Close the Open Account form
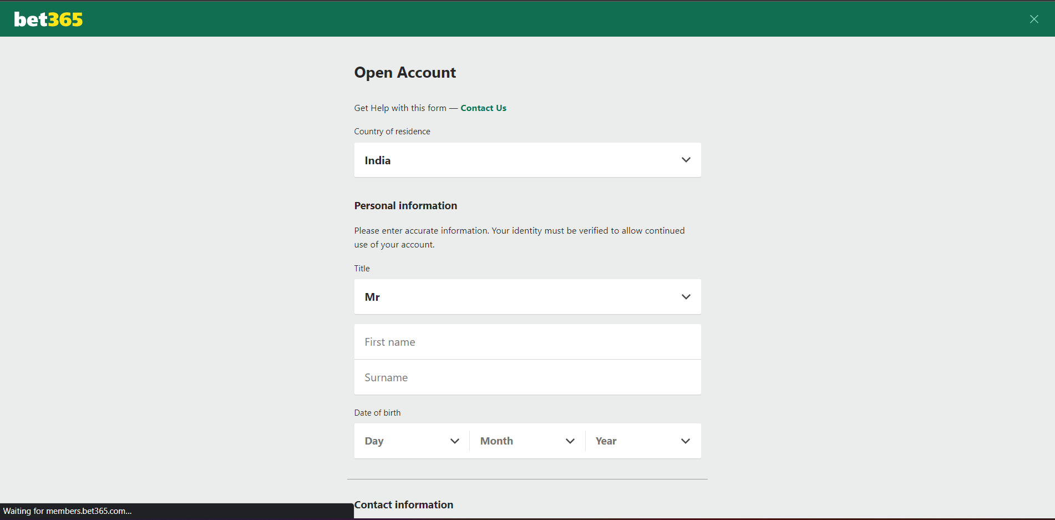 [x=1034, y=19]
